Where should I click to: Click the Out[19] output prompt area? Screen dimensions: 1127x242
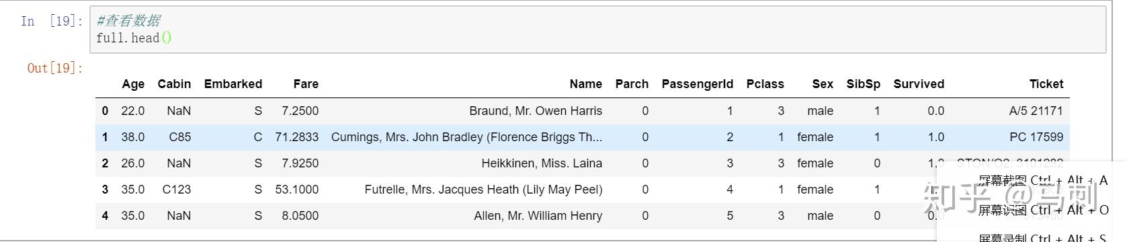pyautogui.click(x=55, y=68)
